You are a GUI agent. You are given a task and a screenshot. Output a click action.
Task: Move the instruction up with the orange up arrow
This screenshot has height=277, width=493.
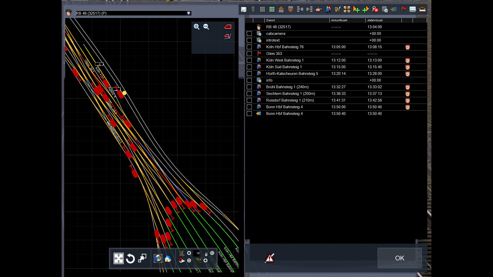[x=281, y=9]
